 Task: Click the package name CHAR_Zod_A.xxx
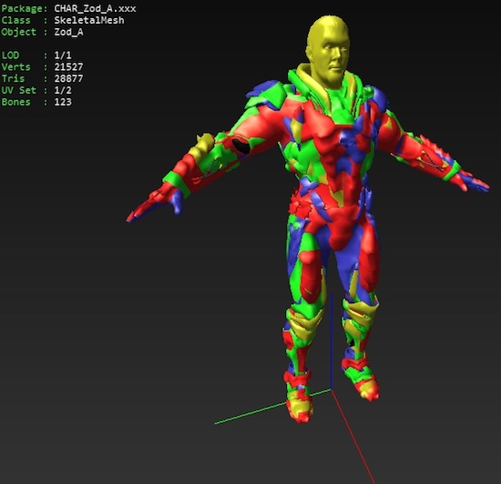95,8
